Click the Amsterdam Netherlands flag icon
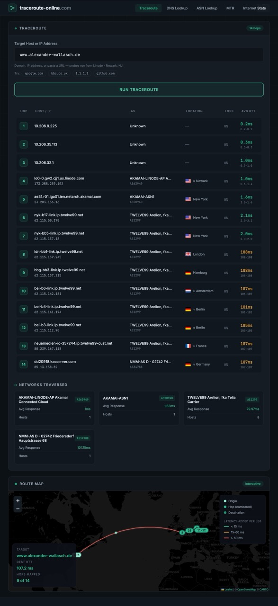Viewport: 278px width, 606px height. pos(188,291)
